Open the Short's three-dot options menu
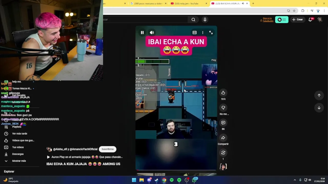The width and height of the screenshot is (328, 184). 203,32
